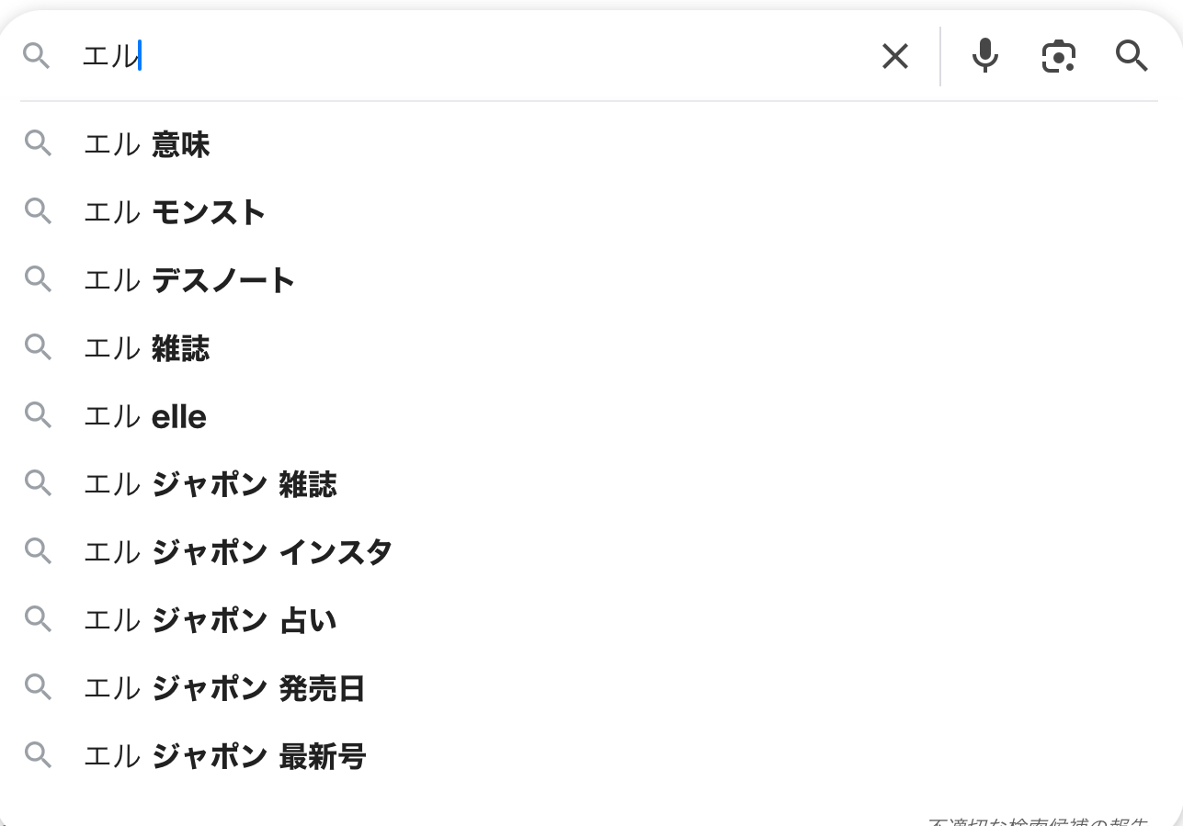This screenshot has height=826, width=1183.
Task: Choose エル ジャポン インスタ suggestion
Action: click(238, 552)
